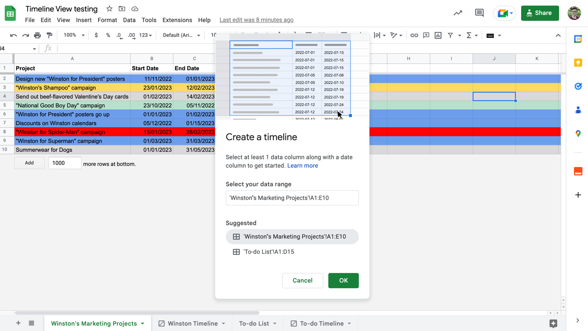Check the cloud save status icon
Screen dimensions: 588x331
(x=135, y=9)
